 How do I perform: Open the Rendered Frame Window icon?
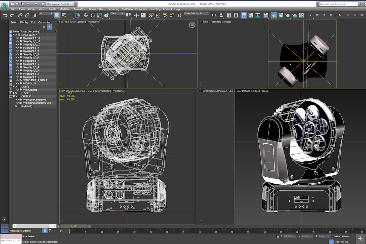pos(281,15)
